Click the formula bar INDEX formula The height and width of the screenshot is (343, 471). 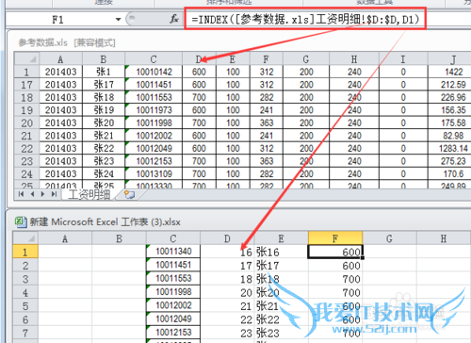pyautogui.click(x=305, y=20)
